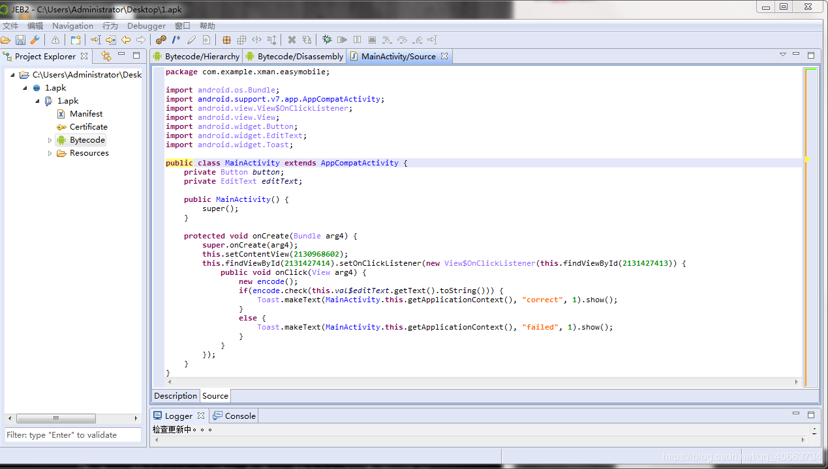Click the "failed" string in the code
Image resolution: width=828 pixels, height=469 pixels.
[x=539, y=327]
